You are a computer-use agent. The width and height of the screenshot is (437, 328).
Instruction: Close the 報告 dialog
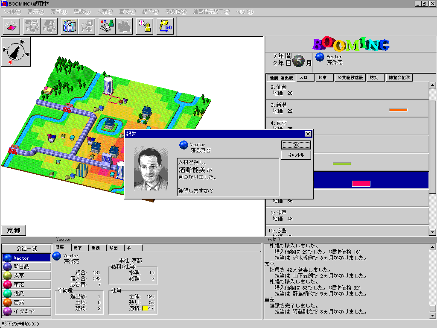tap(308, 134)
